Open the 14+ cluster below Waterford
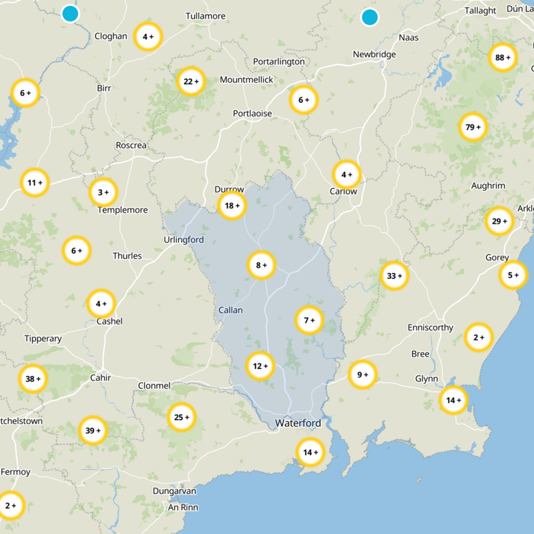The width and height of the screenshot is (534, 534). coord(310,452)
